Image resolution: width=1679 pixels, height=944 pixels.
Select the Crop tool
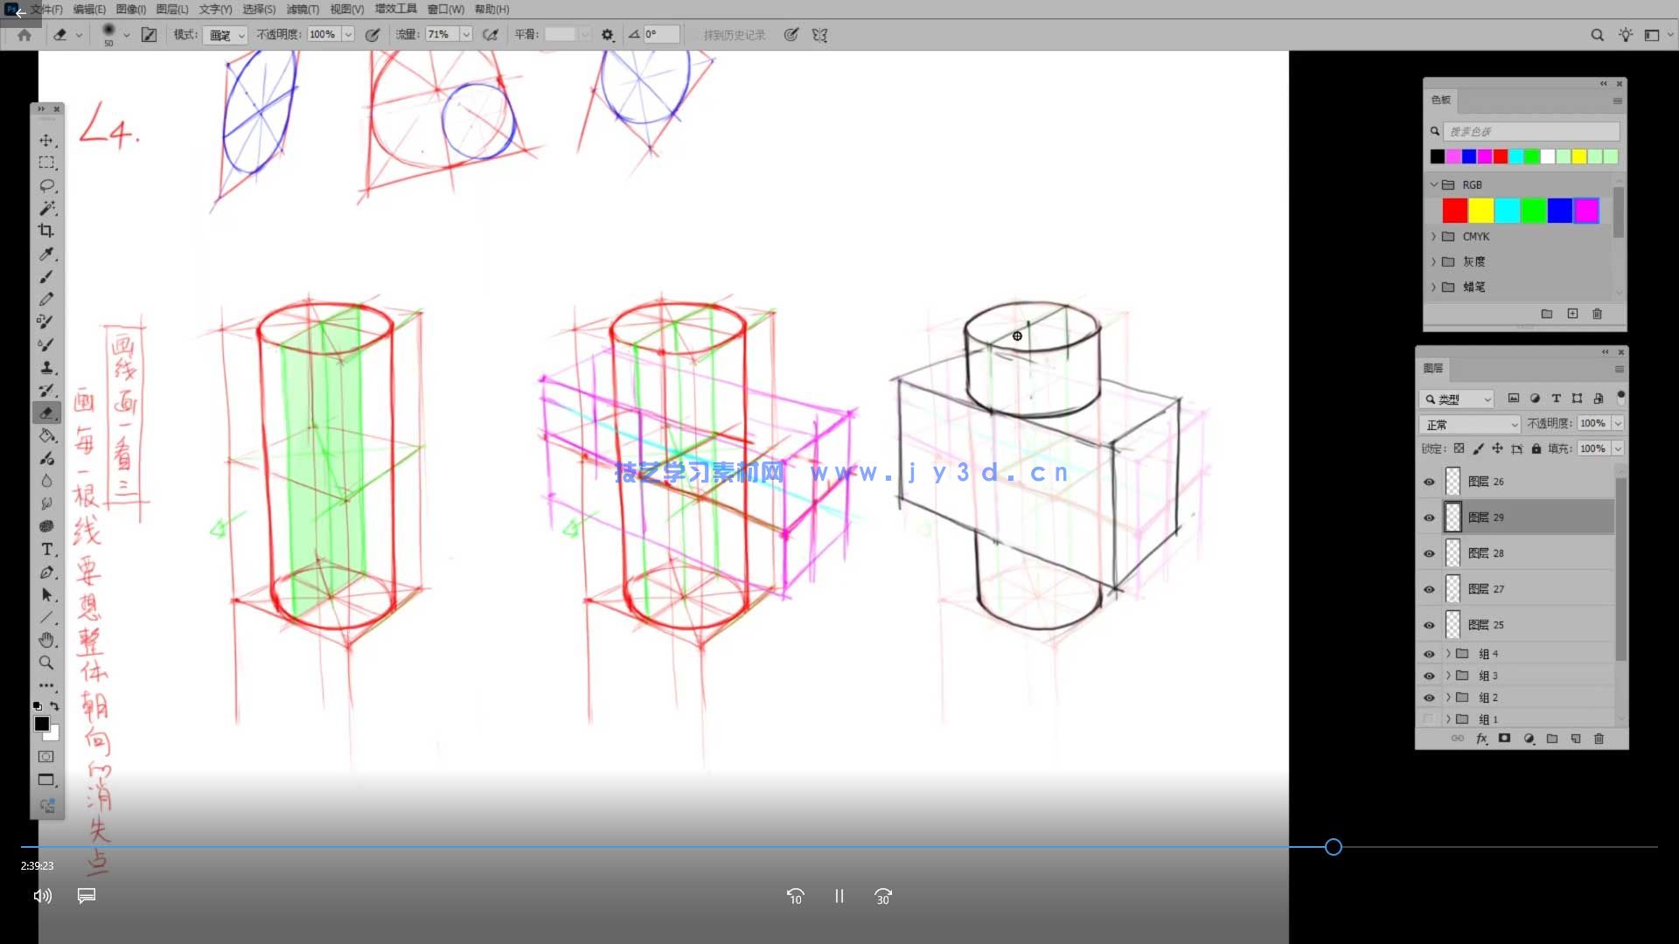click(x=46, y=231)
